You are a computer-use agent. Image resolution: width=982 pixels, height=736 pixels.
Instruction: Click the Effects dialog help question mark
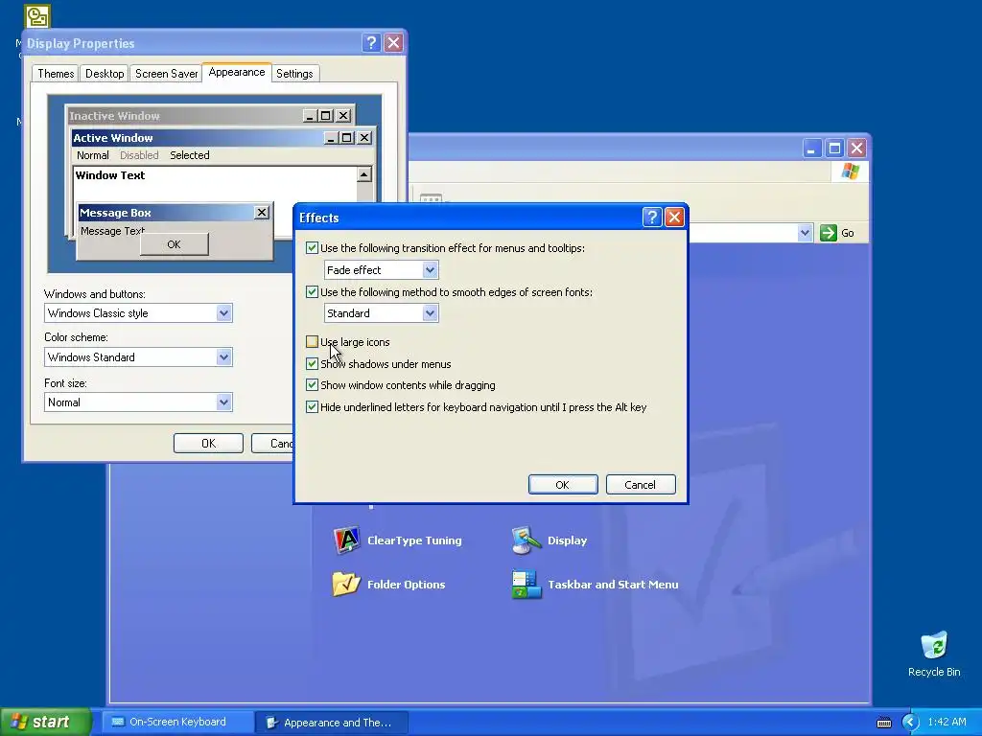click(x=652, y=218)
